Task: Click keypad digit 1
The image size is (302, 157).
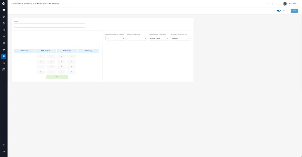Action: (41, 56)
